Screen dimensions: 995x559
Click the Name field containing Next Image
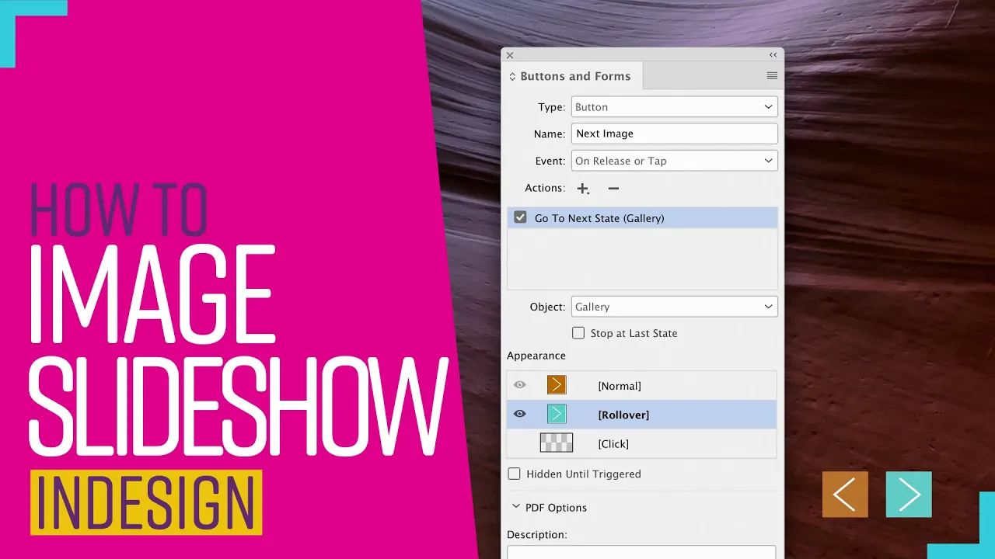pos(674,134)
